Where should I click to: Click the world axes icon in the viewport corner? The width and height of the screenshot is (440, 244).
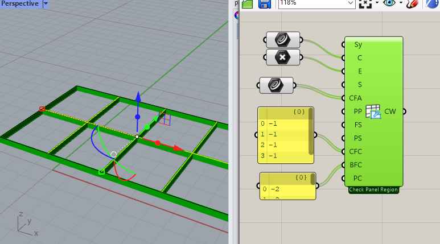[x=27, y=224]
